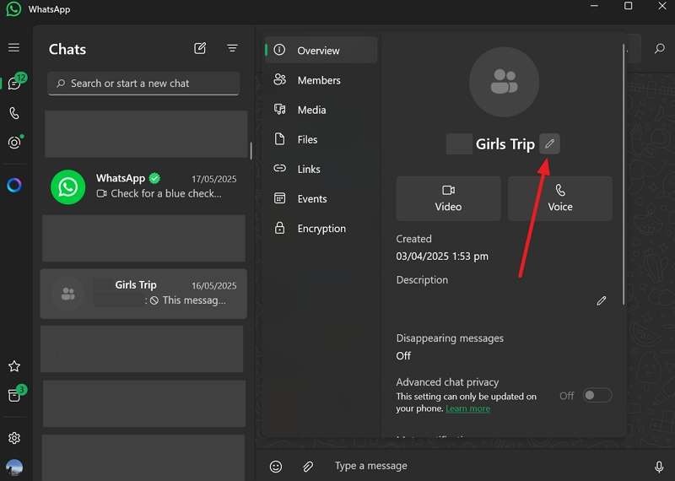Viewport: 675px width, 481px height.
Task: Open the Status updates icon
Action: click(14, 143)
